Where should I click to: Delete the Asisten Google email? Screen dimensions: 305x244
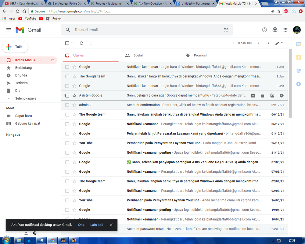coord(262,95)
